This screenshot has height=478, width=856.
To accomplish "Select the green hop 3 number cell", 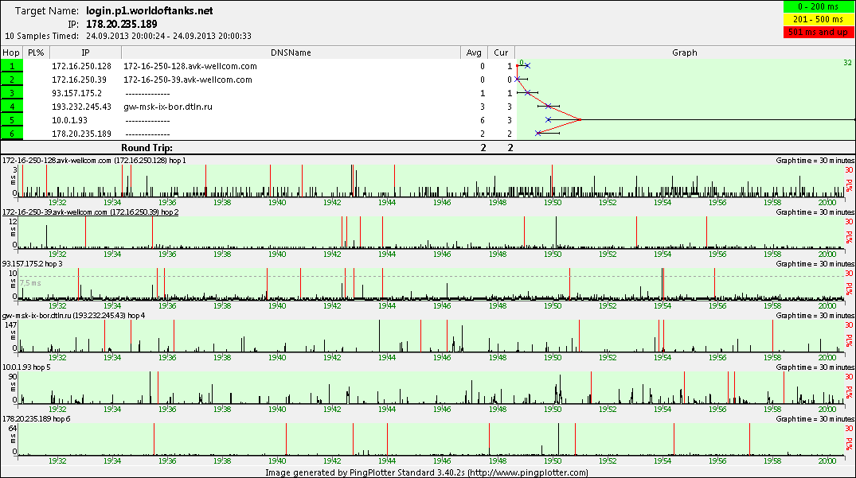I will 11,93.
